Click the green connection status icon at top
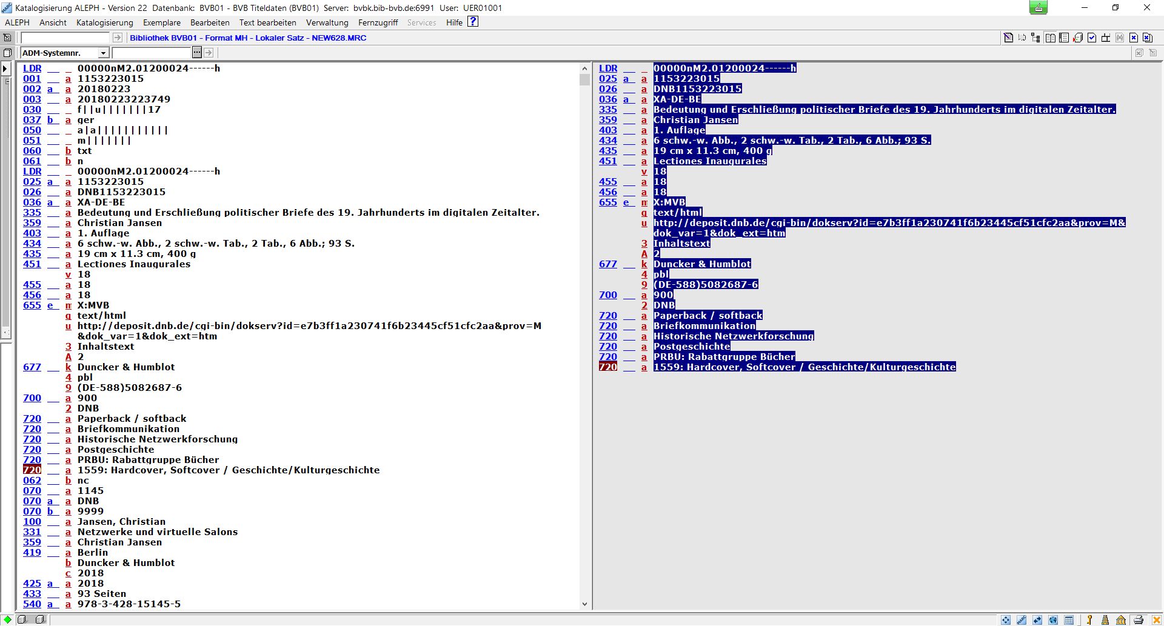The width and height of the screenshot is (1164, 626). click(x=1039, y=8)
